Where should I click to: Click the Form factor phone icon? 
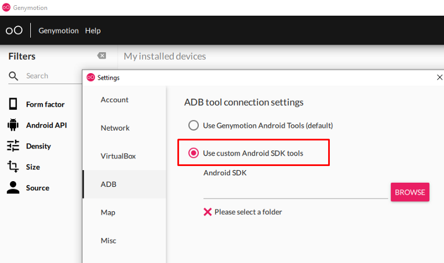[x=13, y=104]
